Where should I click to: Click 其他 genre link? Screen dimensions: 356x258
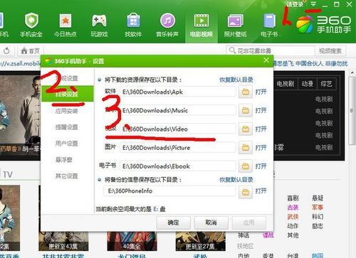pyautogui.click(x=293, y=235)
